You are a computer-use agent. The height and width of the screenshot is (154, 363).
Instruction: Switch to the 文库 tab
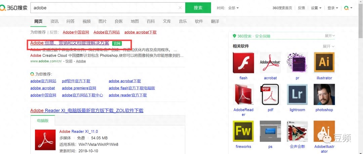pos(167,21)
